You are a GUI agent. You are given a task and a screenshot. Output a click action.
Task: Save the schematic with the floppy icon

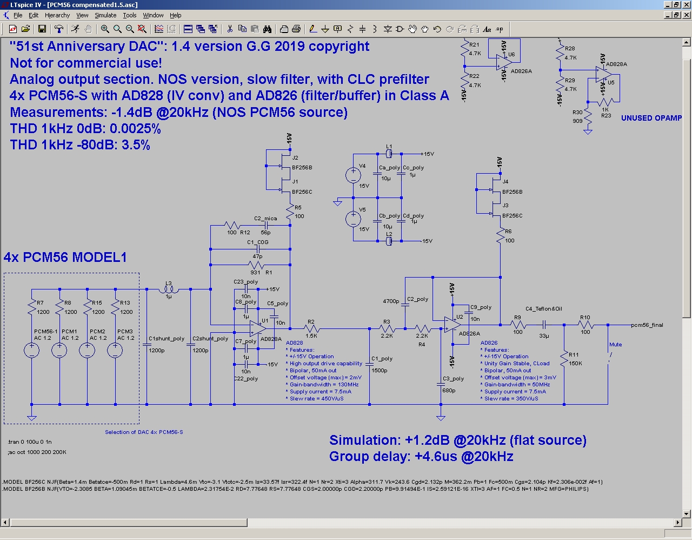[42, 29]
